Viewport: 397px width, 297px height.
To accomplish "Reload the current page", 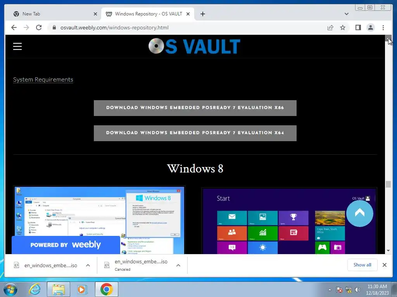I will (39, 27).
